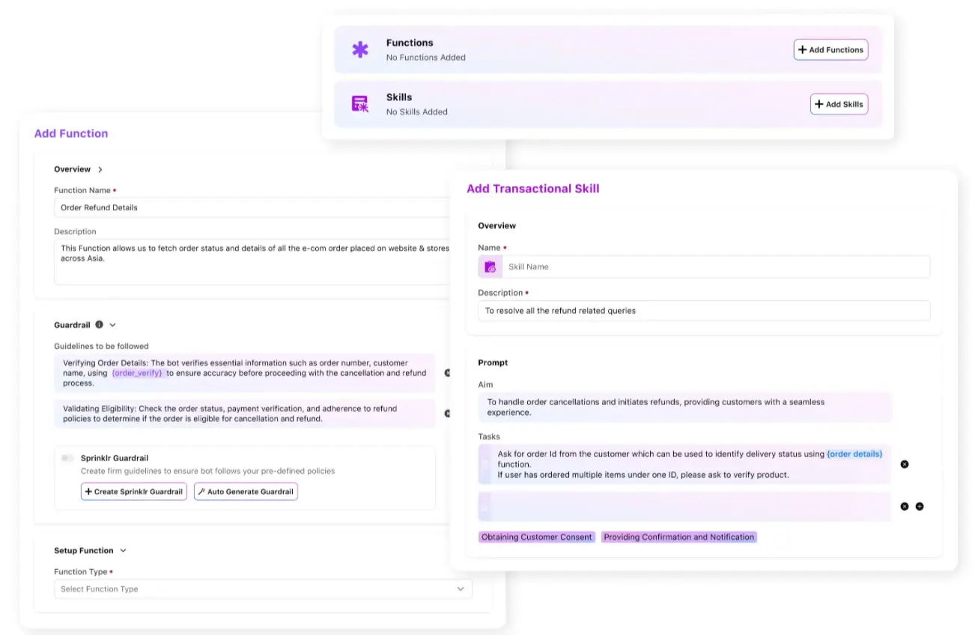Viewport: 978px width, 635px height.
Task: Toggle the Sprinklr Guardrail switch
Action: point(68,458)
